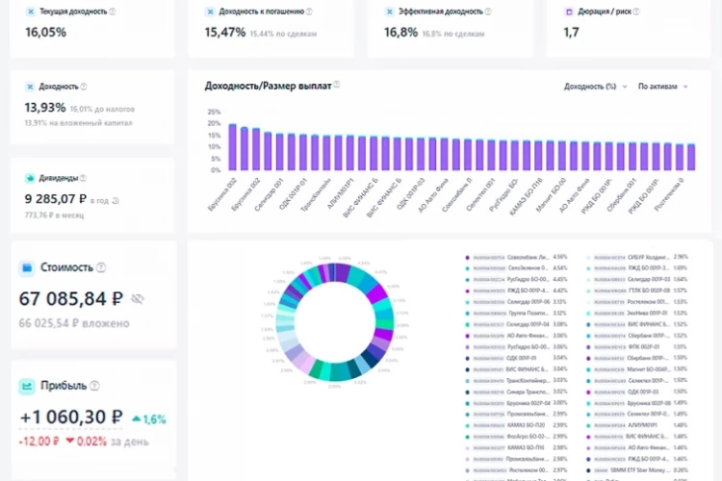The width and height of the screenshot is (722, 481).
Task: Open help icon next to Стоимость
Action: pos(101,267)
